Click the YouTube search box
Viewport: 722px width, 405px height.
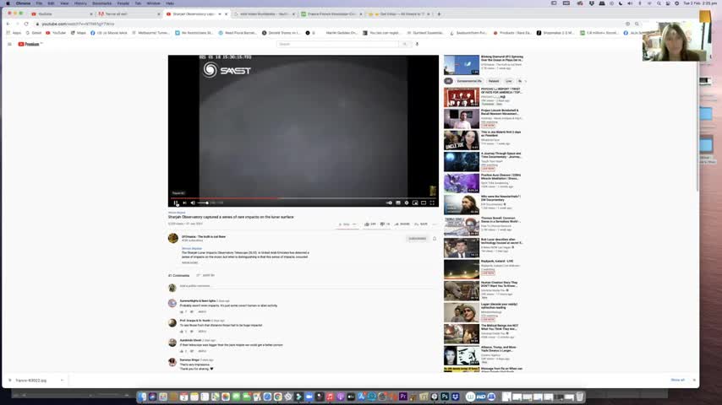(337, 44)
